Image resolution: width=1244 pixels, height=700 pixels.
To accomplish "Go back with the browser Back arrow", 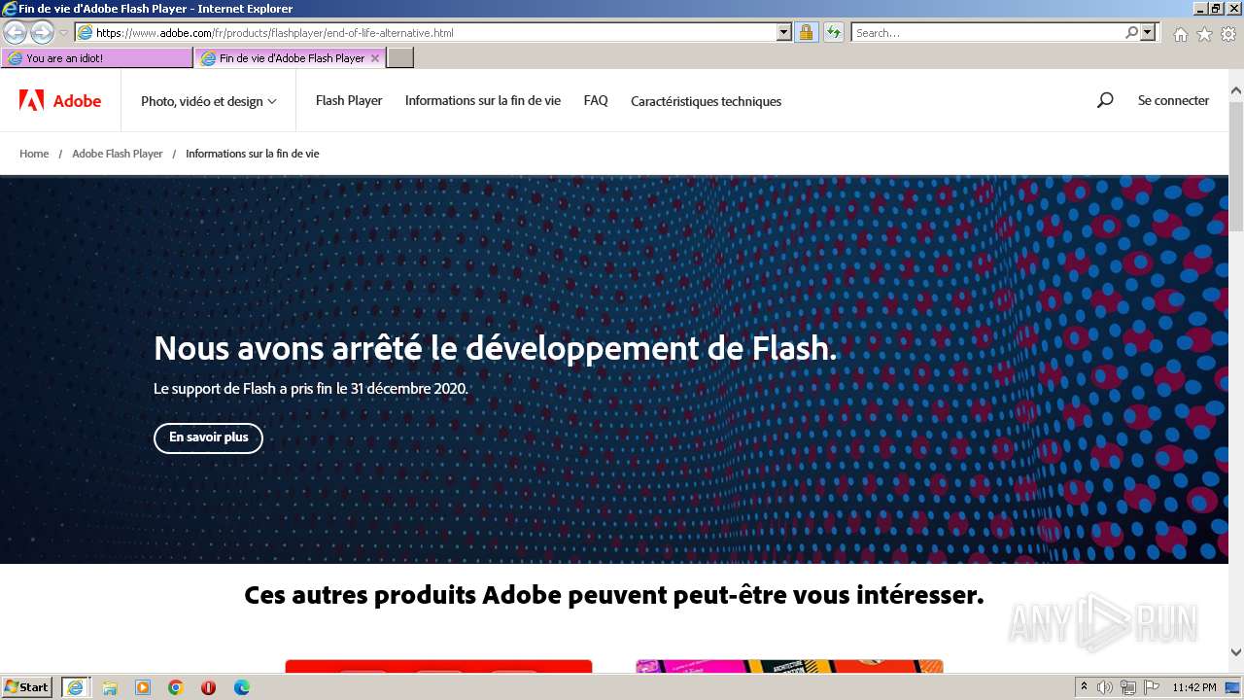I will point(15,33).
